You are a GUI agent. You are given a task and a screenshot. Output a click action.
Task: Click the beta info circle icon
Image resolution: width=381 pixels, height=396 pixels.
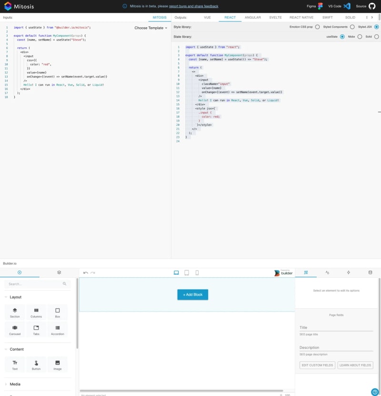point(125,6)
